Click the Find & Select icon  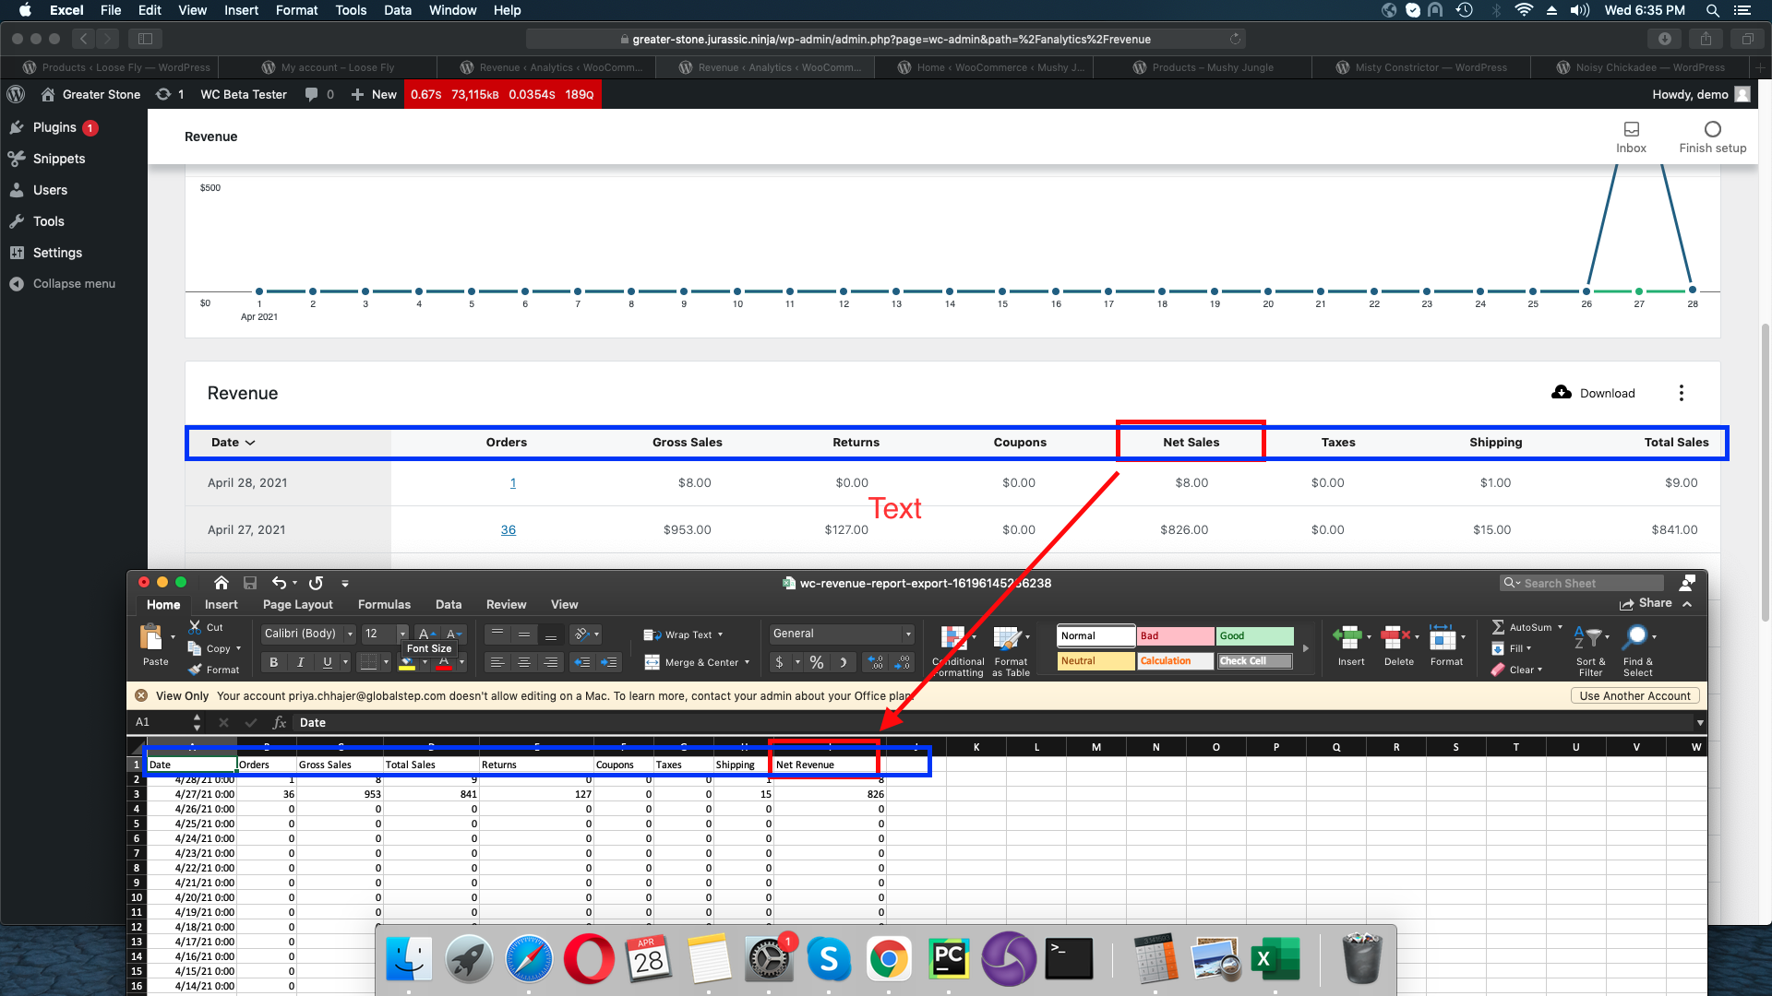click(x=1636, y=648)
